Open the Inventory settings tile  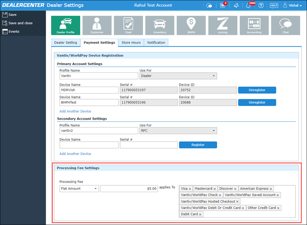coord(160,26)
